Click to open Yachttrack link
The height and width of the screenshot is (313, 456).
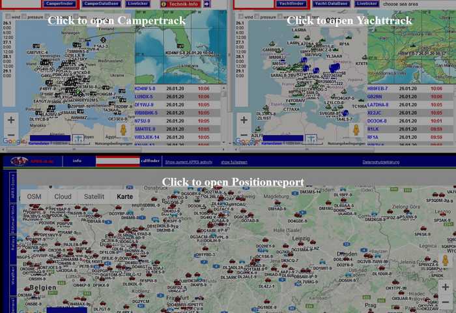(x=349, y=20)
